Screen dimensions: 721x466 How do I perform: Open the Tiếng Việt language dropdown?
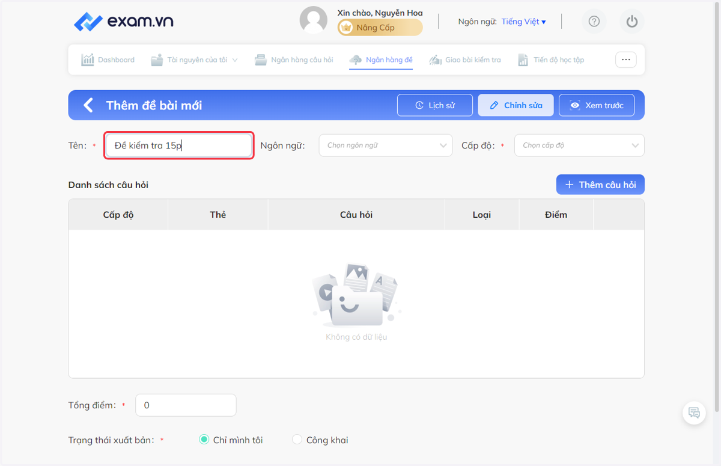click(523, 22)
